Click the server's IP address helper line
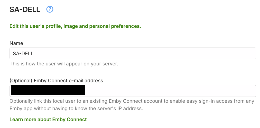The image size is (260, 128). point(76,108)
